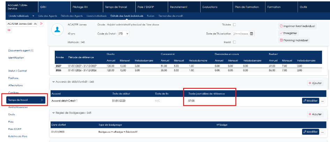Image resolution: width=330 pixels, height=142 pixels.
Task: Click the Enregistrer button
Action: 288,33
